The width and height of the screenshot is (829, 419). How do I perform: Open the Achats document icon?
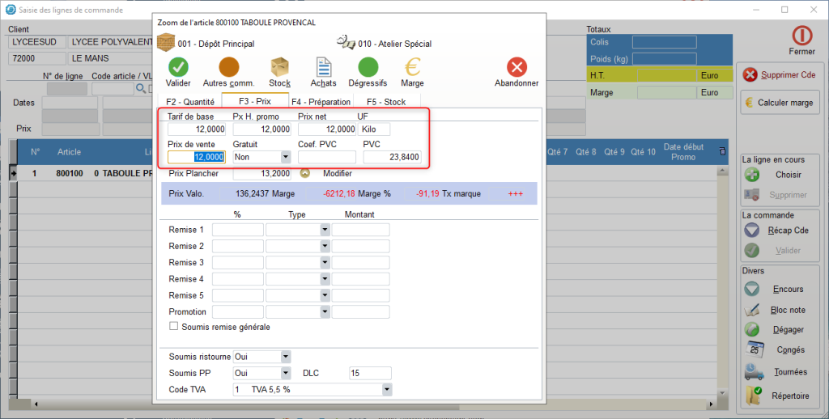(324, 66)
